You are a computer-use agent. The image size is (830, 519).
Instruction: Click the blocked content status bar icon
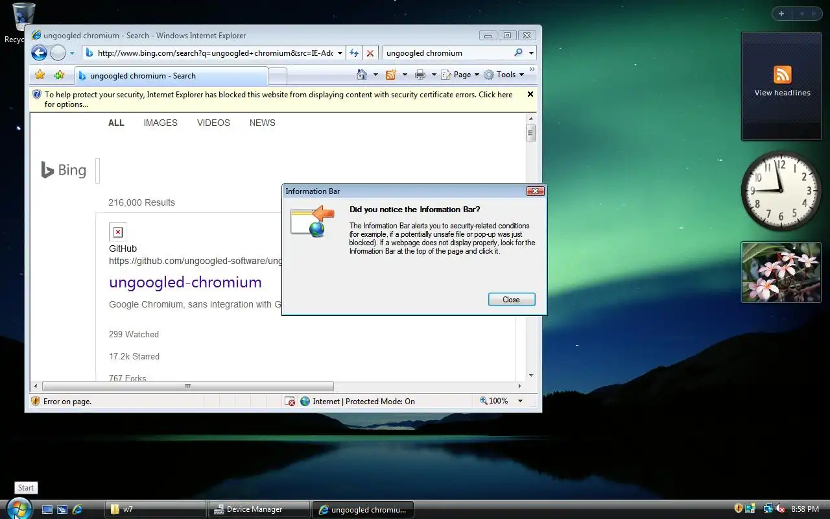(290, 402)
